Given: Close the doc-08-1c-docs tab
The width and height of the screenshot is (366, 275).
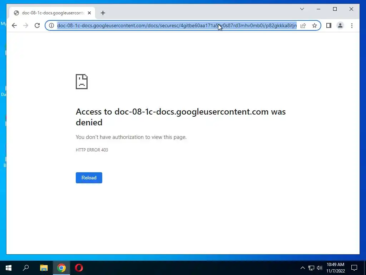Looking at the screenshot, I should (89, 13).
